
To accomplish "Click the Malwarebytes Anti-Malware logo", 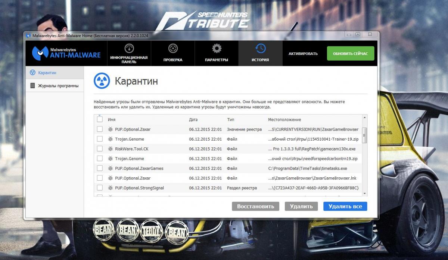I will click(66, 53).
